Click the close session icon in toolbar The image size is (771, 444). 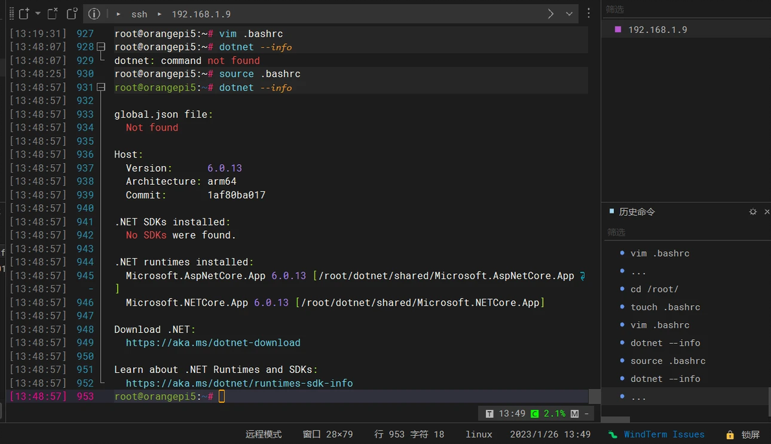click(x=53, y=14)
